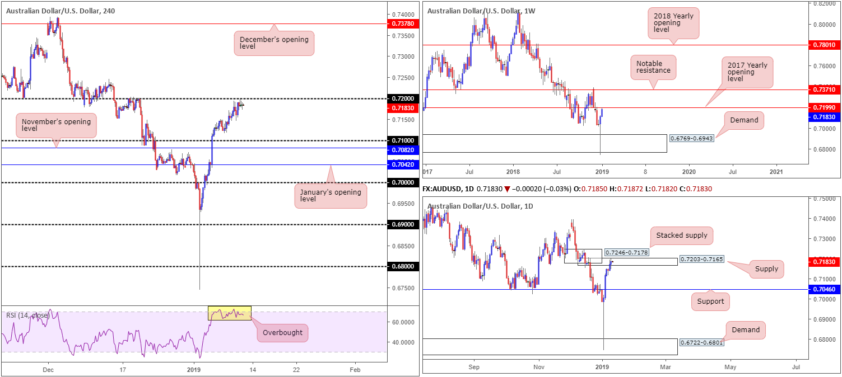
Task: Click the black 0.68000 price tag on 240 chart
Action: pos(402,267)
